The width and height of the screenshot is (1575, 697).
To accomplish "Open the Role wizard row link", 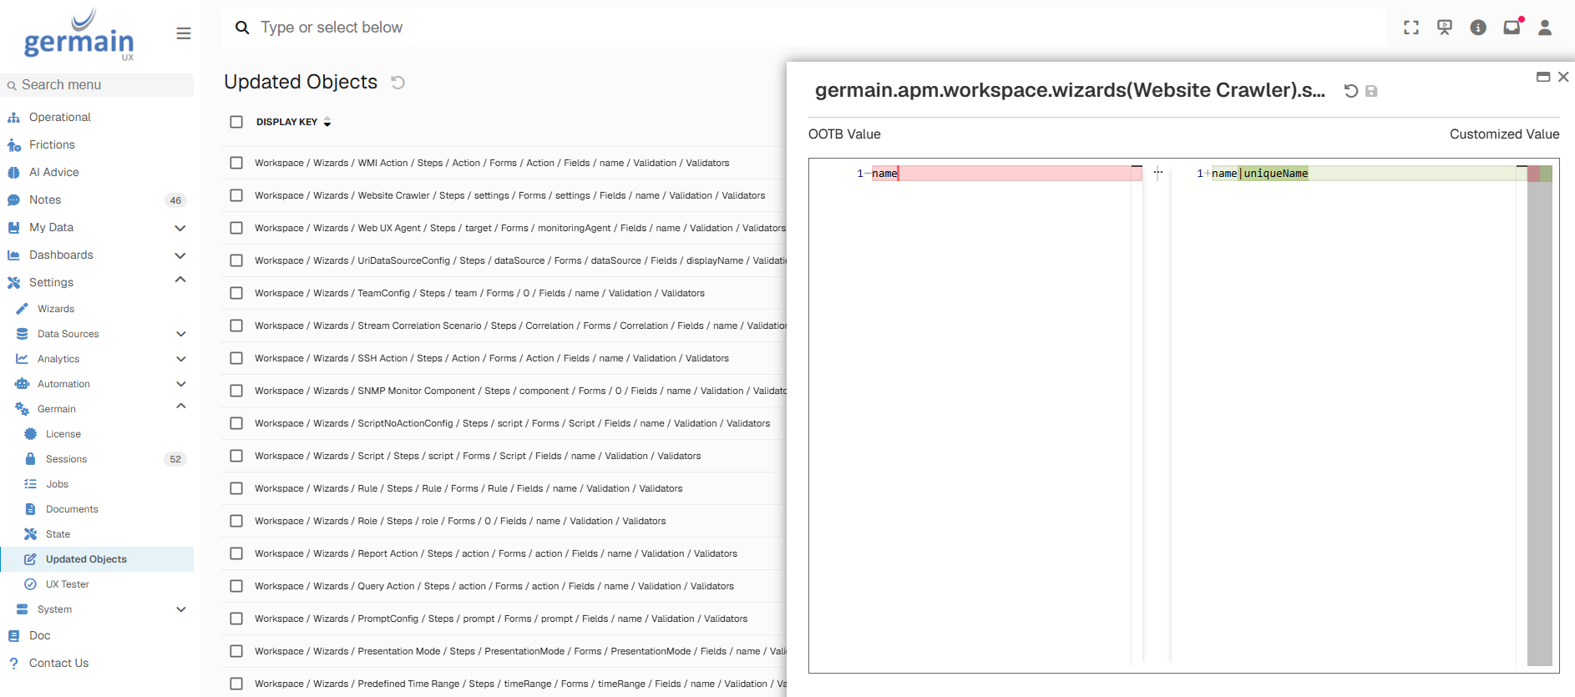I will click(460, 521).
